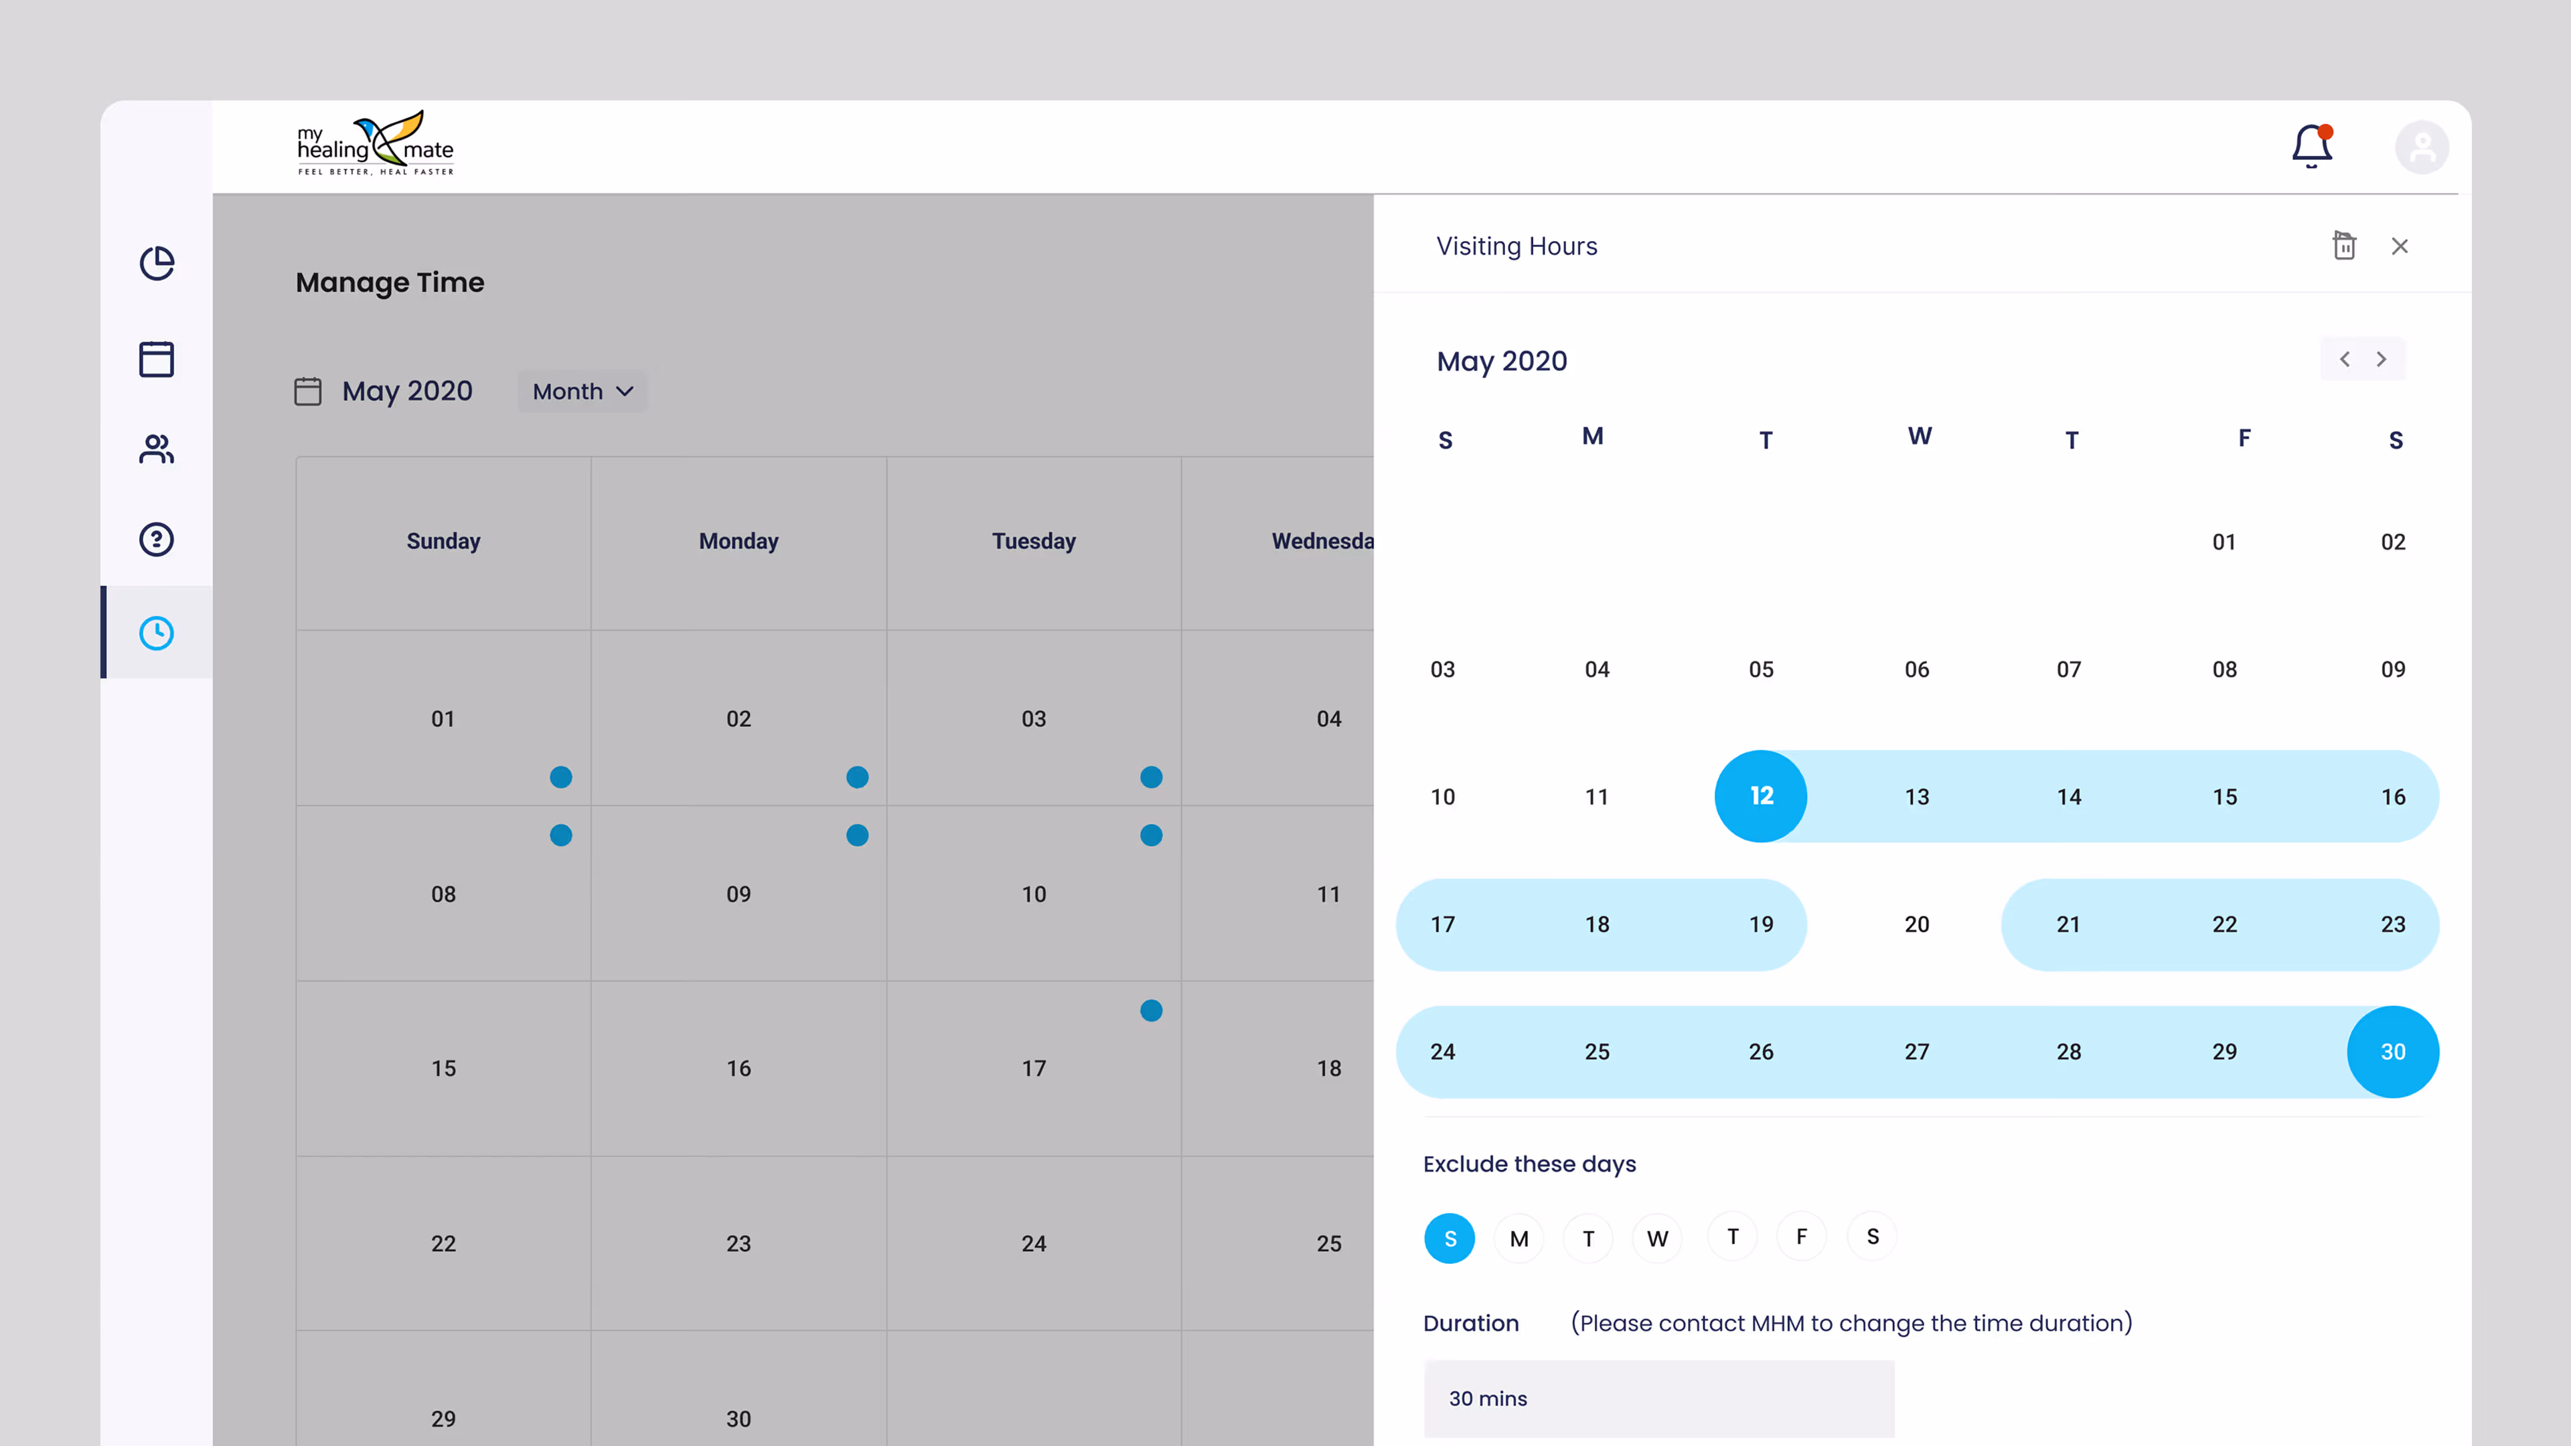Go to next month in mini calendar
Screen dimensions: 2571x1446
point(2382,359)
